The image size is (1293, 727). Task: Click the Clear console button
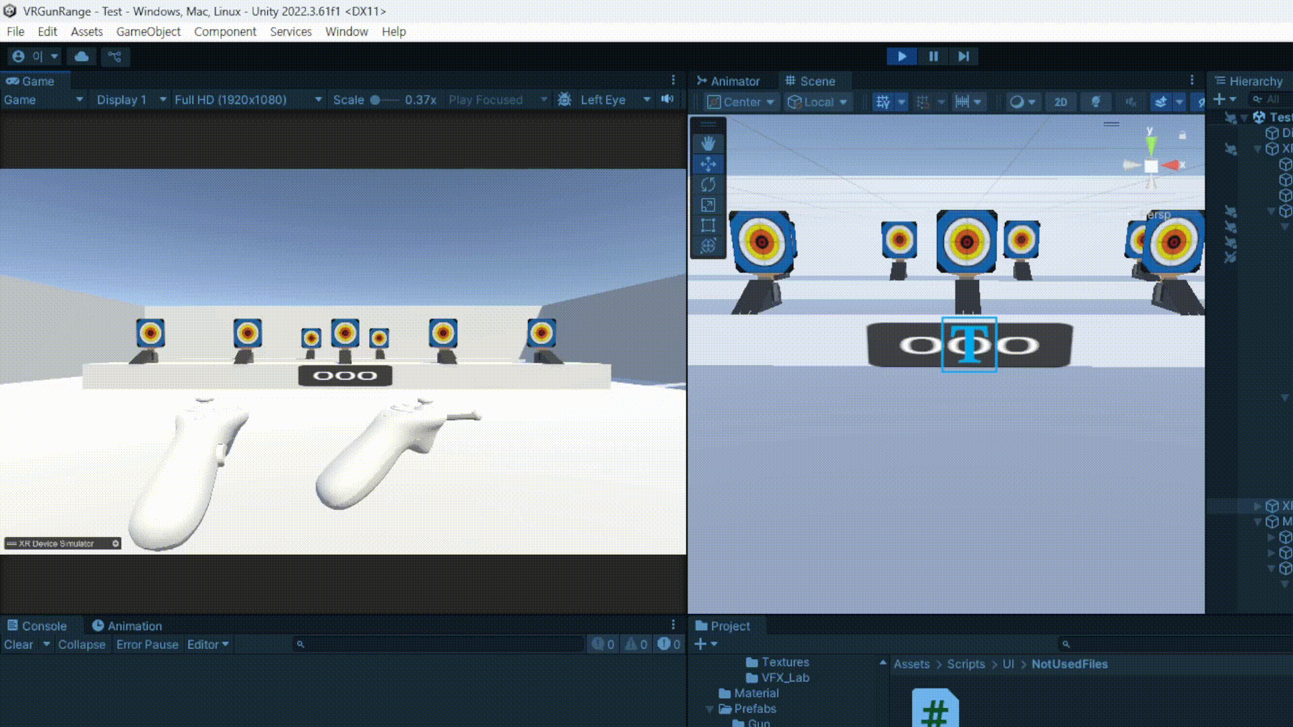18,644
